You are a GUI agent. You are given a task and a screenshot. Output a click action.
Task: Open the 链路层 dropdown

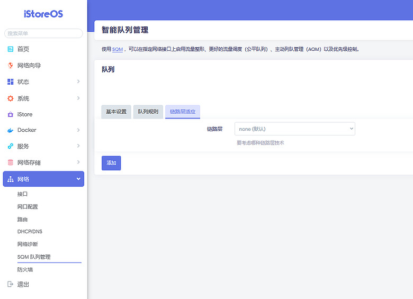click(x=295, y=129)
